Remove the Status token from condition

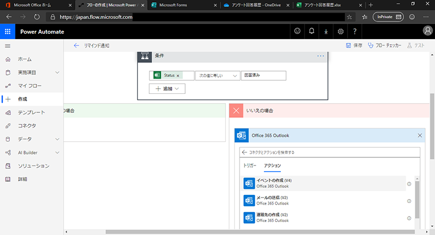click(178, 75)
